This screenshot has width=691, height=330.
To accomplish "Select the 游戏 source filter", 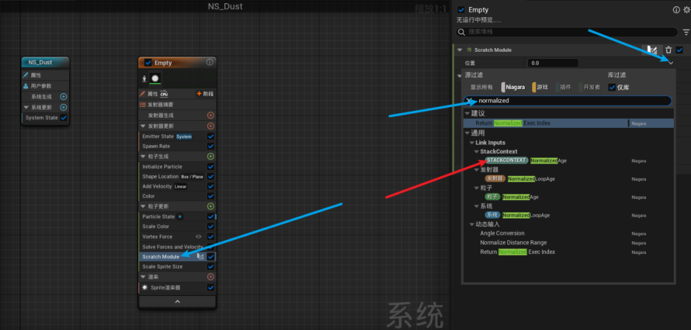I will click(540, 87).
